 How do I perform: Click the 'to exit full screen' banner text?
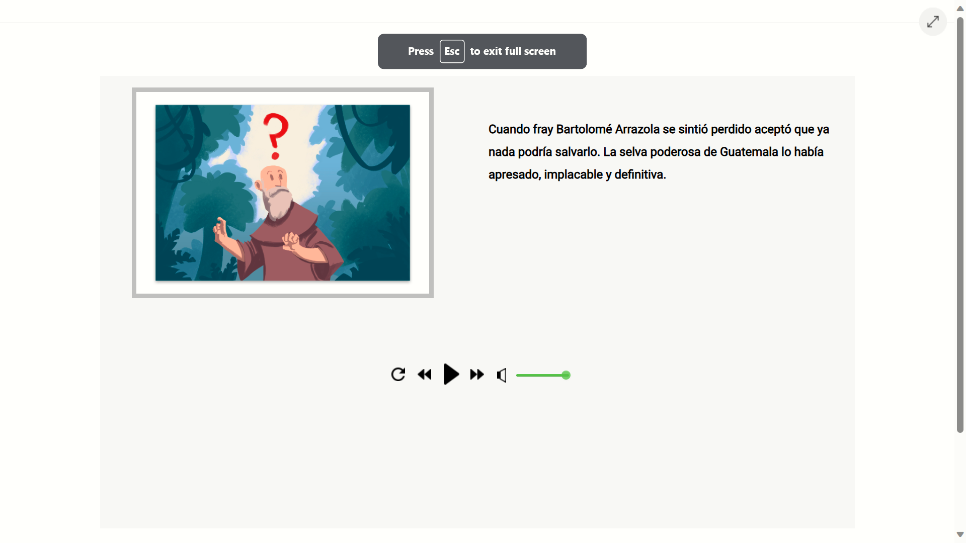click(513, 51)
